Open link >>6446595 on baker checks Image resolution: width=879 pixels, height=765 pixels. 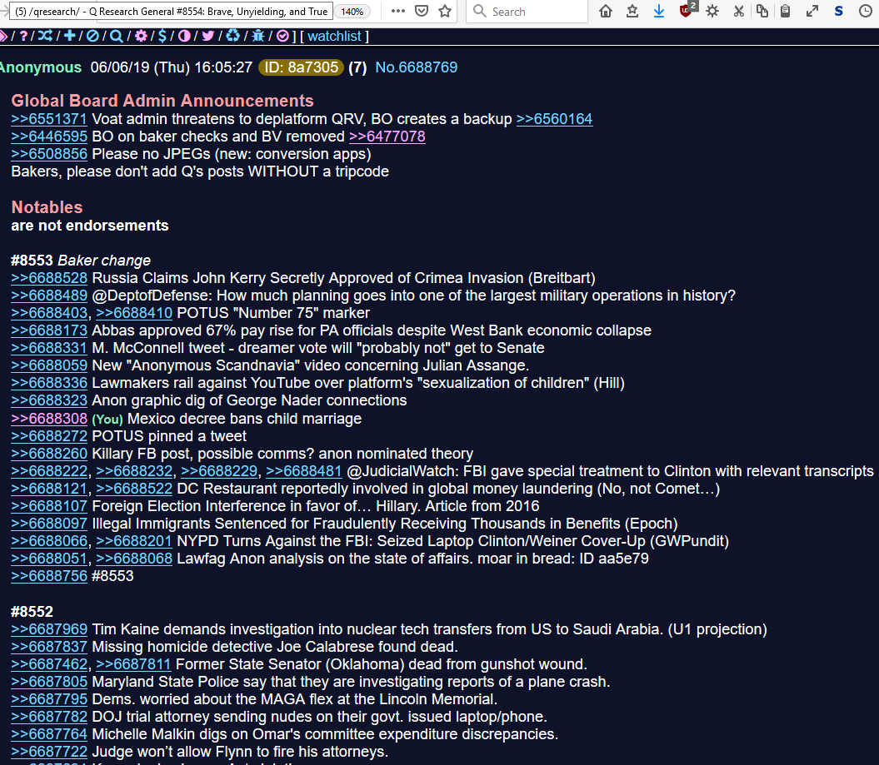(x=49, y=137)
